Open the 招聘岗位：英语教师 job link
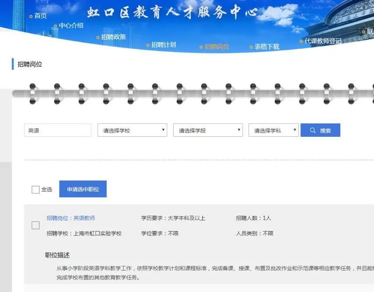Screen dimensions: 374x292 [71, 218]
